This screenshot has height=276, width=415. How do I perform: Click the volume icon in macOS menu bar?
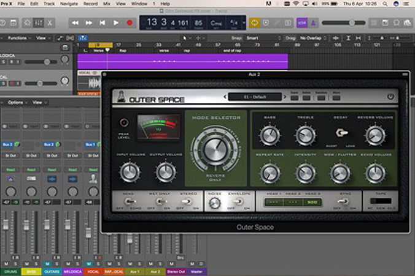point(314,4)
